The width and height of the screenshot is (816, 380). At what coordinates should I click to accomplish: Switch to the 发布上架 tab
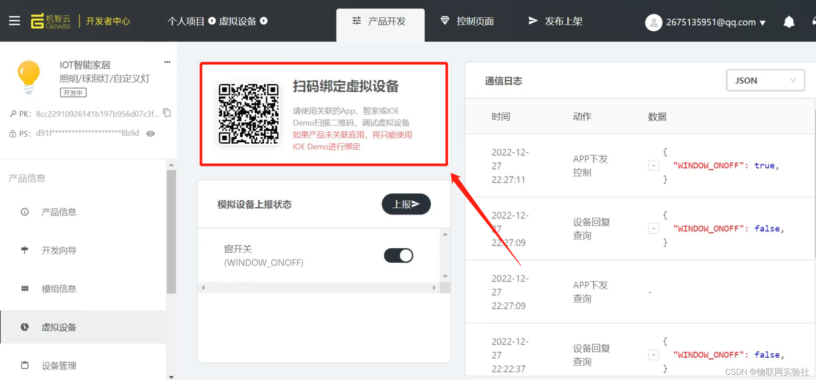pos(555,21)
